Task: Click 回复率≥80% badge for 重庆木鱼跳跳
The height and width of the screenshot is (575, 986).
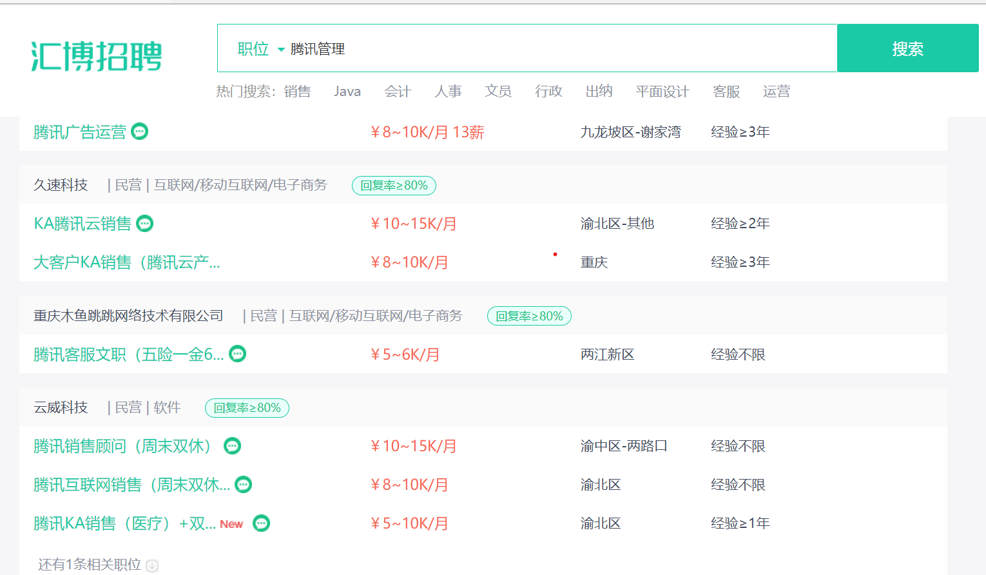Action: 529,316
